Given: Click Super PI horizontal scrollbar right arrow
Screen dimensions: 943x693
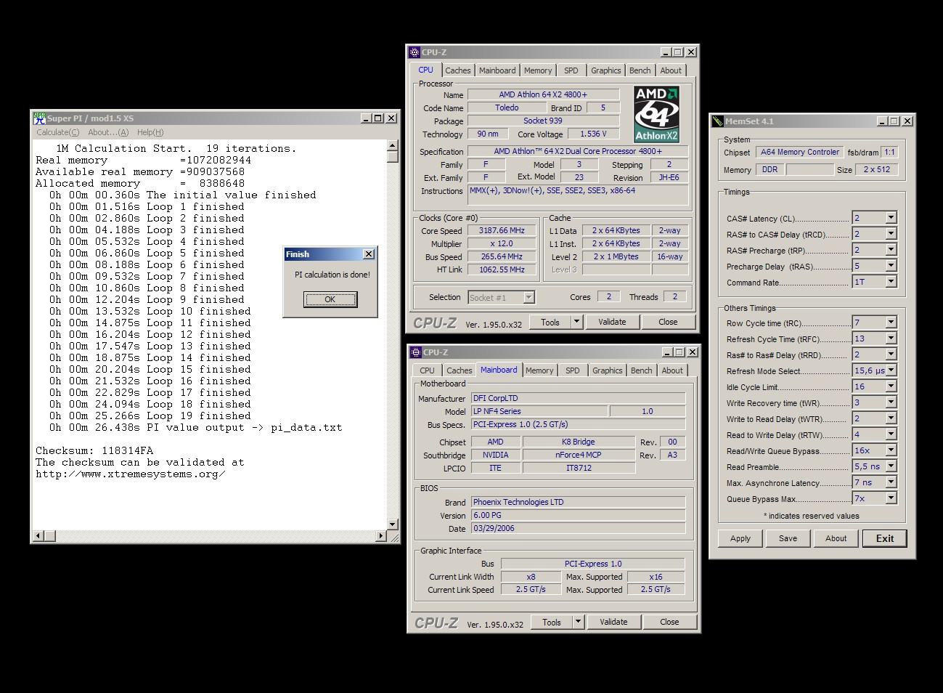Looking at the screenshot, I should [x=381, y=536].
